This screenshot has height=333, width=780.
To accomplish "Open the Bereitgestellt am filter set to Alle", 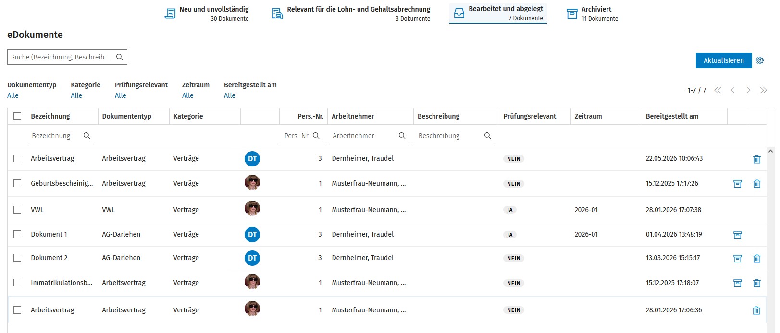I will [x=230, y=95].
